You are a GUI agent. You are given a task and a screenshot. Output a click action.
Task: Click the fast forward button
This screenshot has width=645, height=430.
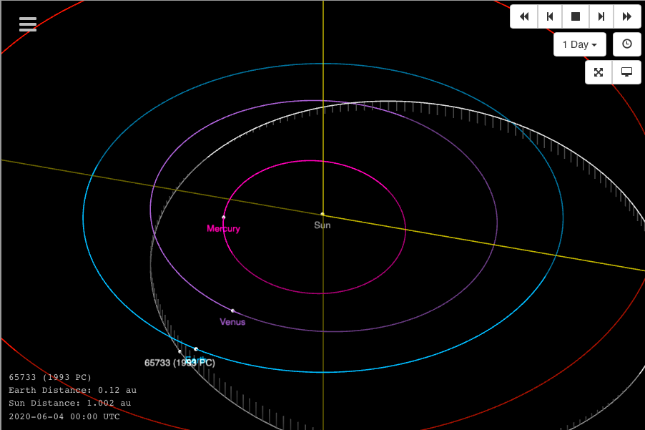point(627,16)
